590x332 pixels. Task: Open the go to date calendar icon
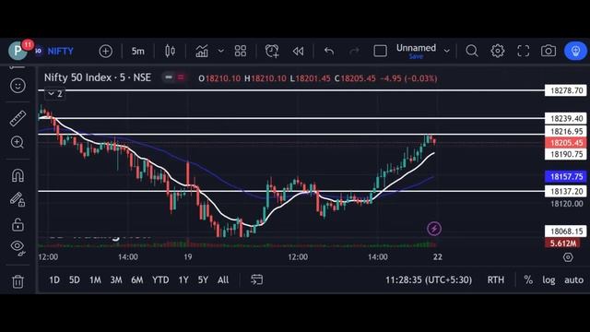pyautogui.click(x=256, y=279)
